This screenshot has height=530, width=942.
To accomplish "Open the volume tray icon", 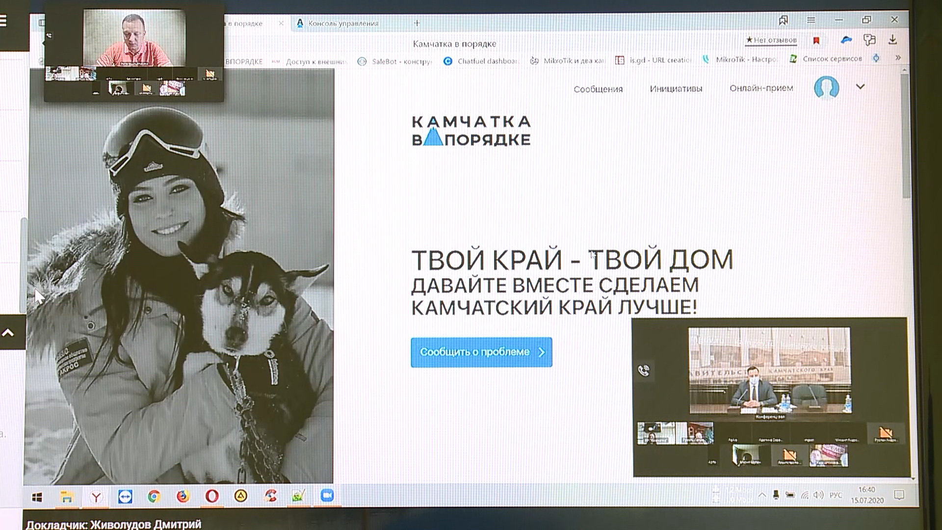I will click(x=818, y=495).
